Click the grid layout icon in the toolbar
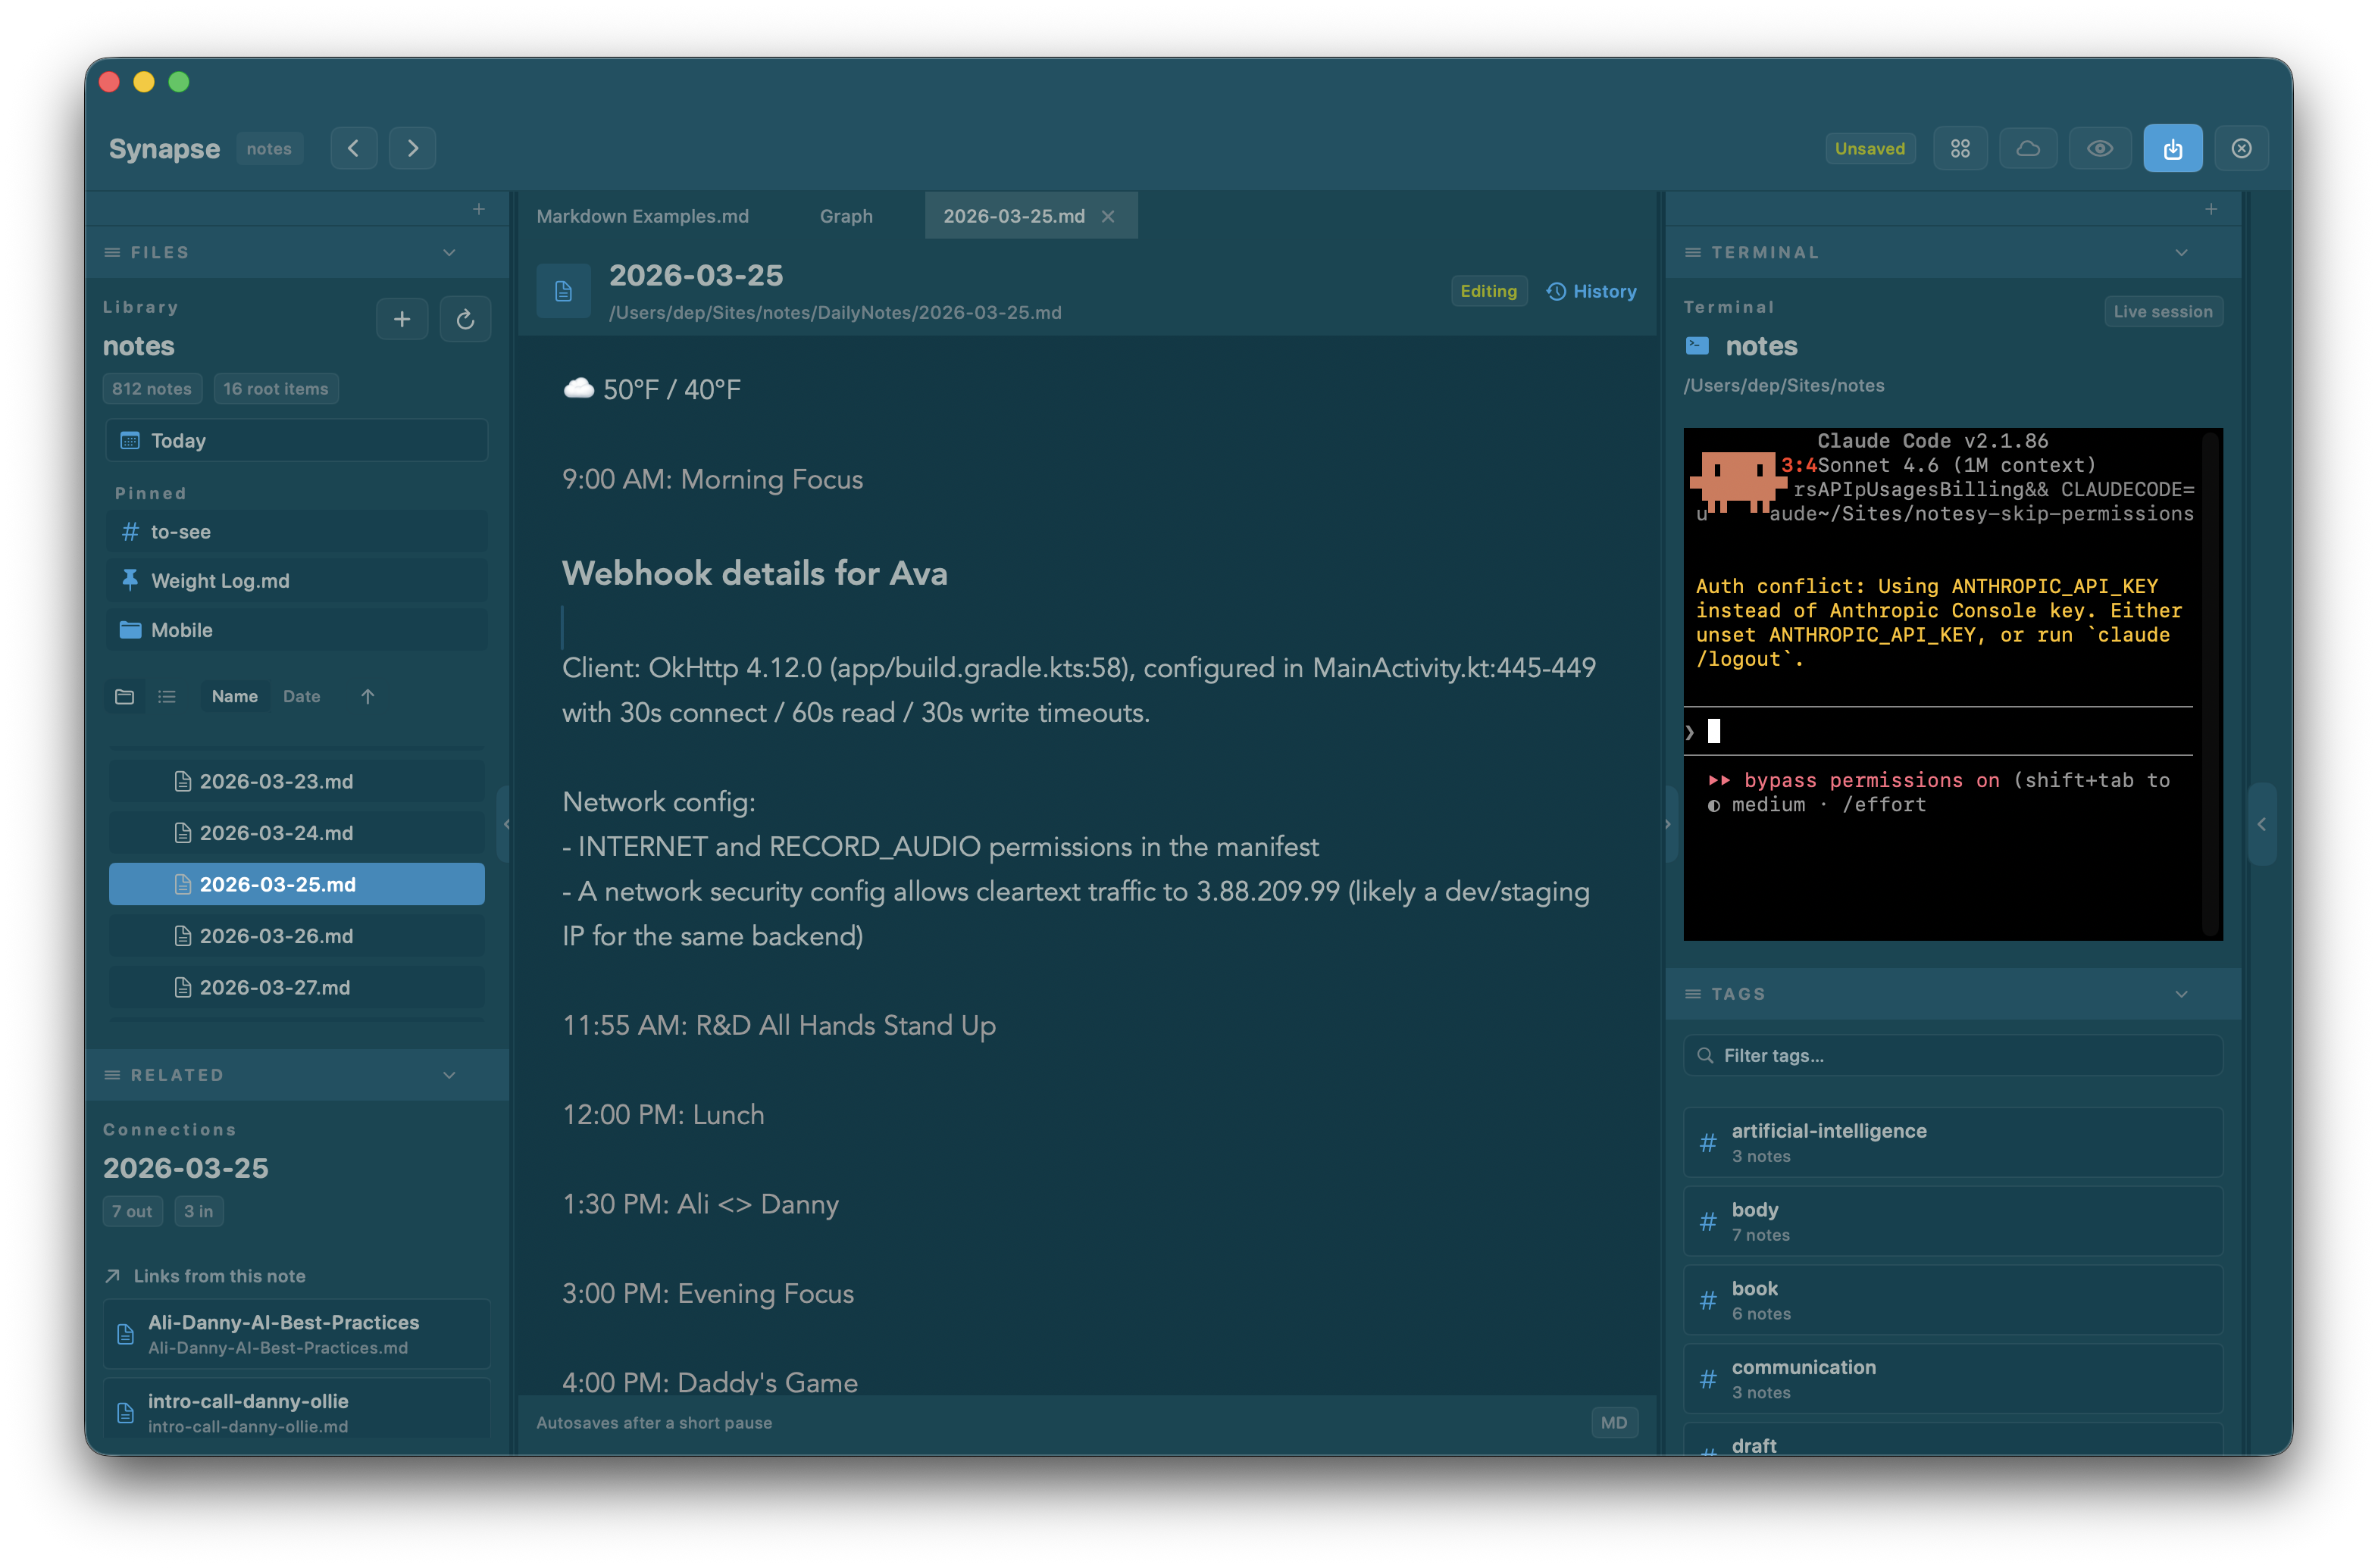 [x=1960, y=148]
